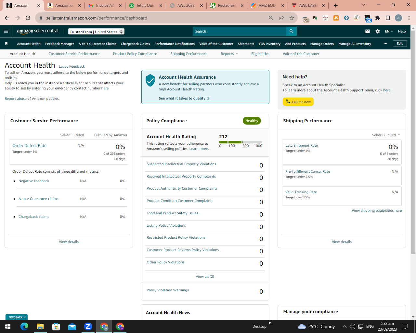Open Suspected Intellectual Property Violations

181,164
